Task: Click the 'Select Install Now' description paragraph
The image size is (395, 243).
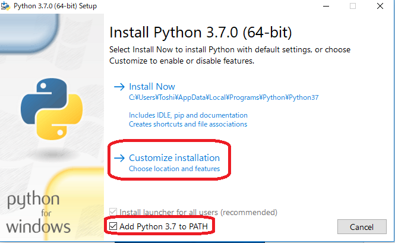Action: [x=230, y=55]
